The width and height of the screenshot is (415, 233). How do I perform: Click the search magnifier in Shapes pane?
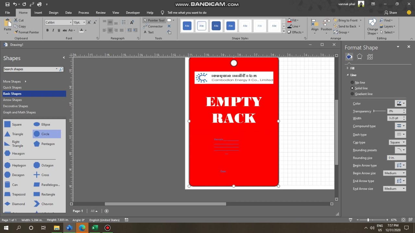click(61, 69)
